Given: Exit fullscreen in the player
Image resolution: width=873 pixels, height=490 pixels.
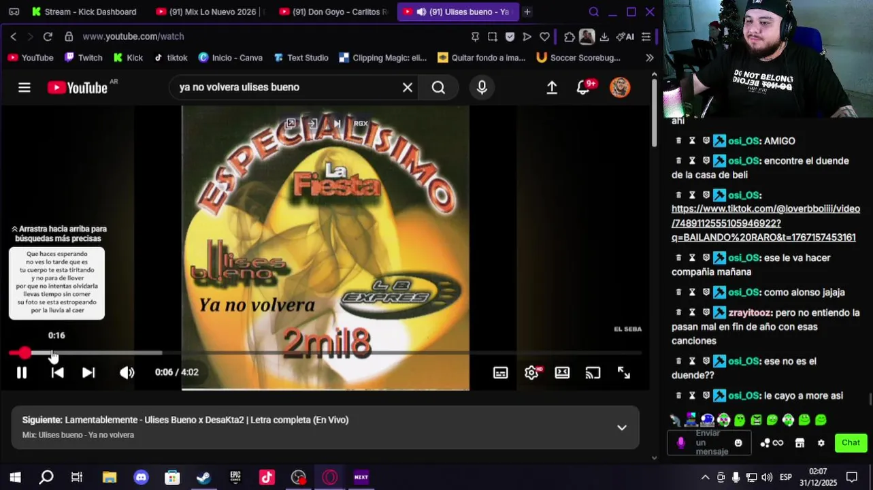Looking at the screenshot, I should click(x=624, y=372).
